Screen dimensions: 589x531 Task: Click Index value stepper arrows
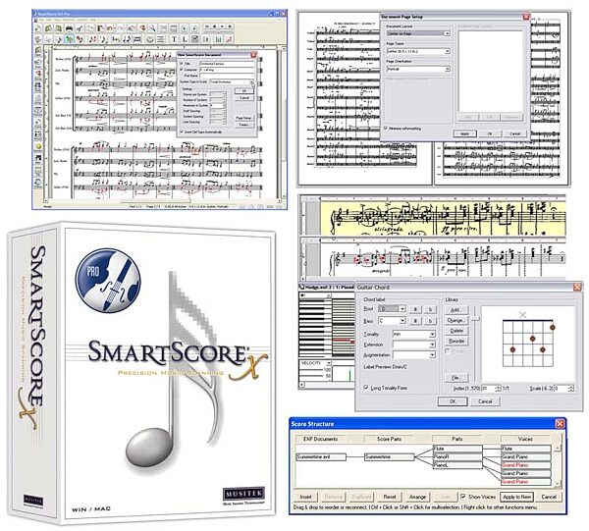coord(498,389)
